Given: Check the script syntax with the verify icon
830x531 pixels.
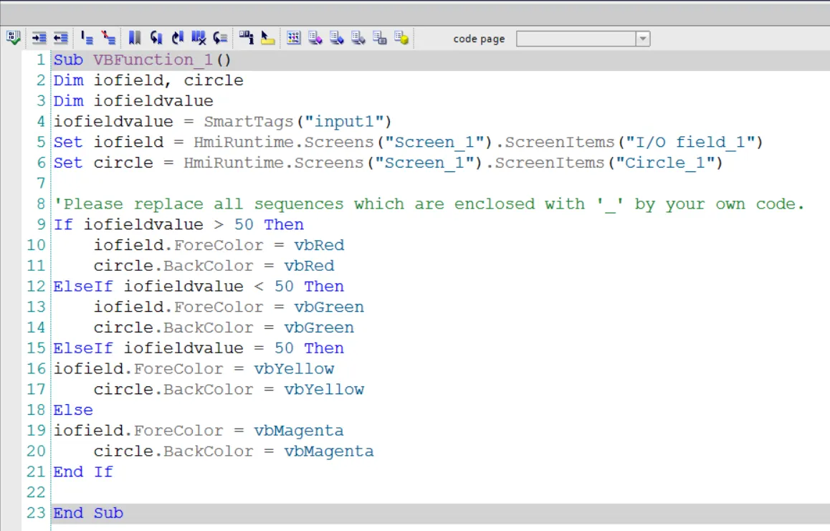Looking at the screenshot, I should point(13,38).
